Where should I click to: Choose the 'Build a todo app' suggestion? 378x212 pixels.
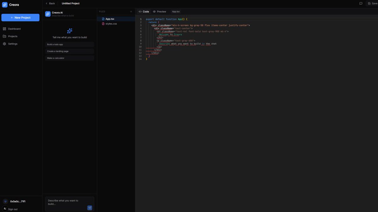click(69, 44)
